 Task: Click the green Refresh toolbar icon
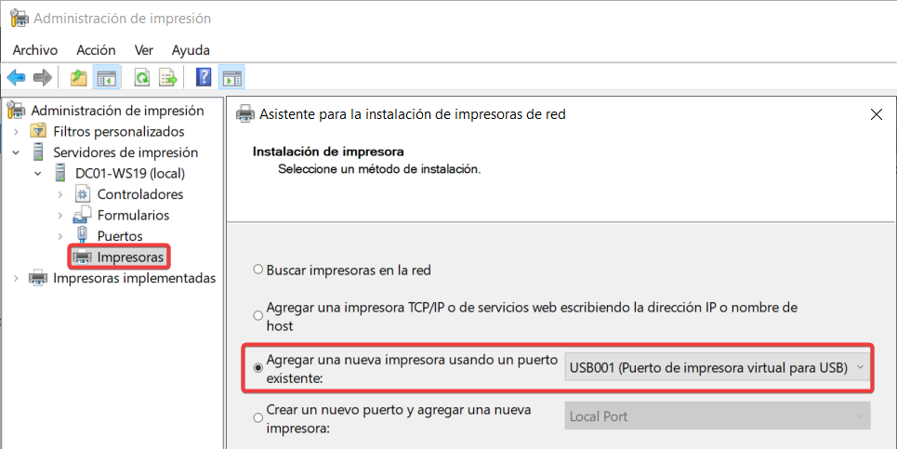[x=142, y=77]
